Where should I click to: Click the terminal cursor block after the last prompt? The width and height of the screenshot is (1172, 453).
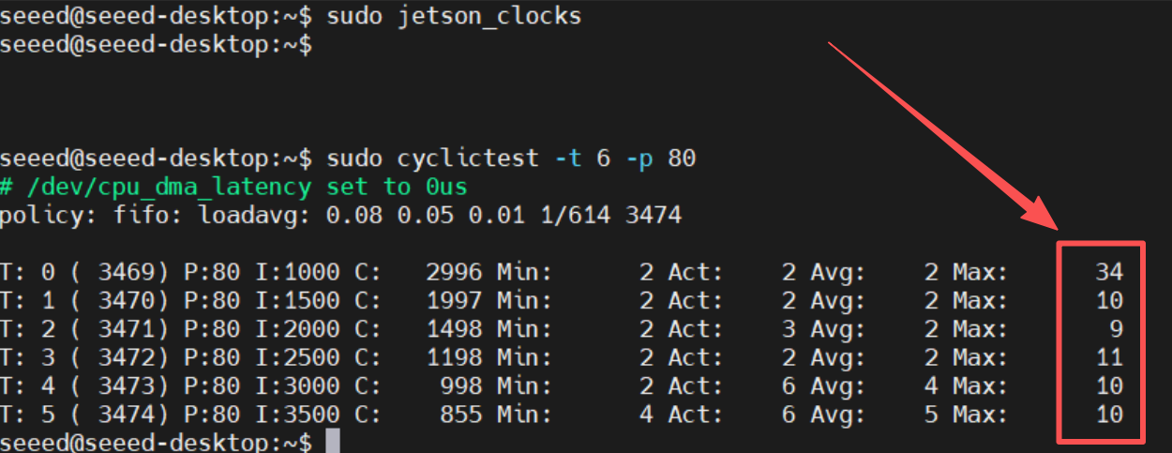click(x=332, y=442)
